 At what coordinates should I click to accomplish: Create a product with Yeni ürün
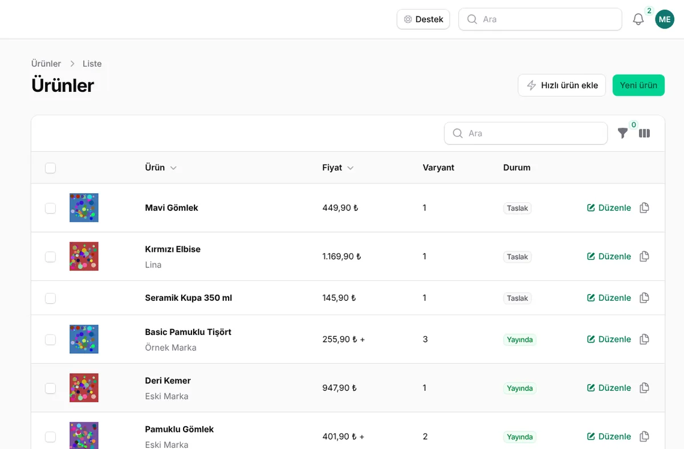tap(638, 85)
